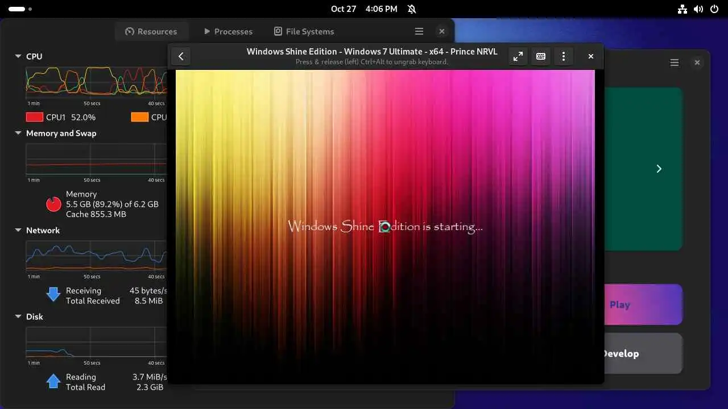Click the 5.5 GB (89.2%) of 6.2 GB text

112,204
